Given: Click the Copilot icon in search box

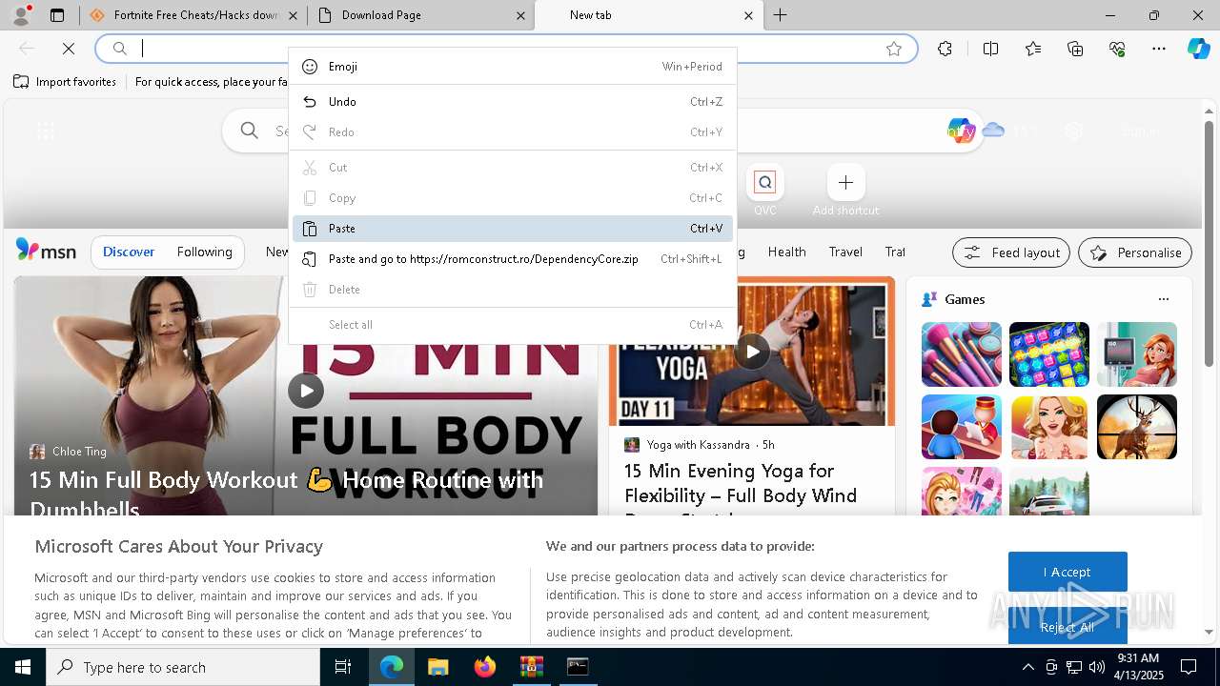Looking at the screenshot, I should pos(961,131).
